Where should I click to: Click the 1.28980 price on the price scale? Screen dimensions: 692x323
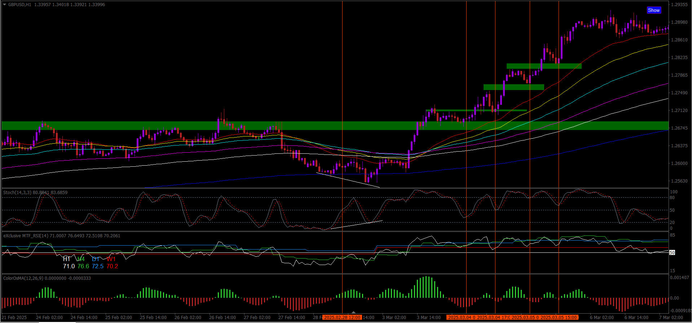679,22
